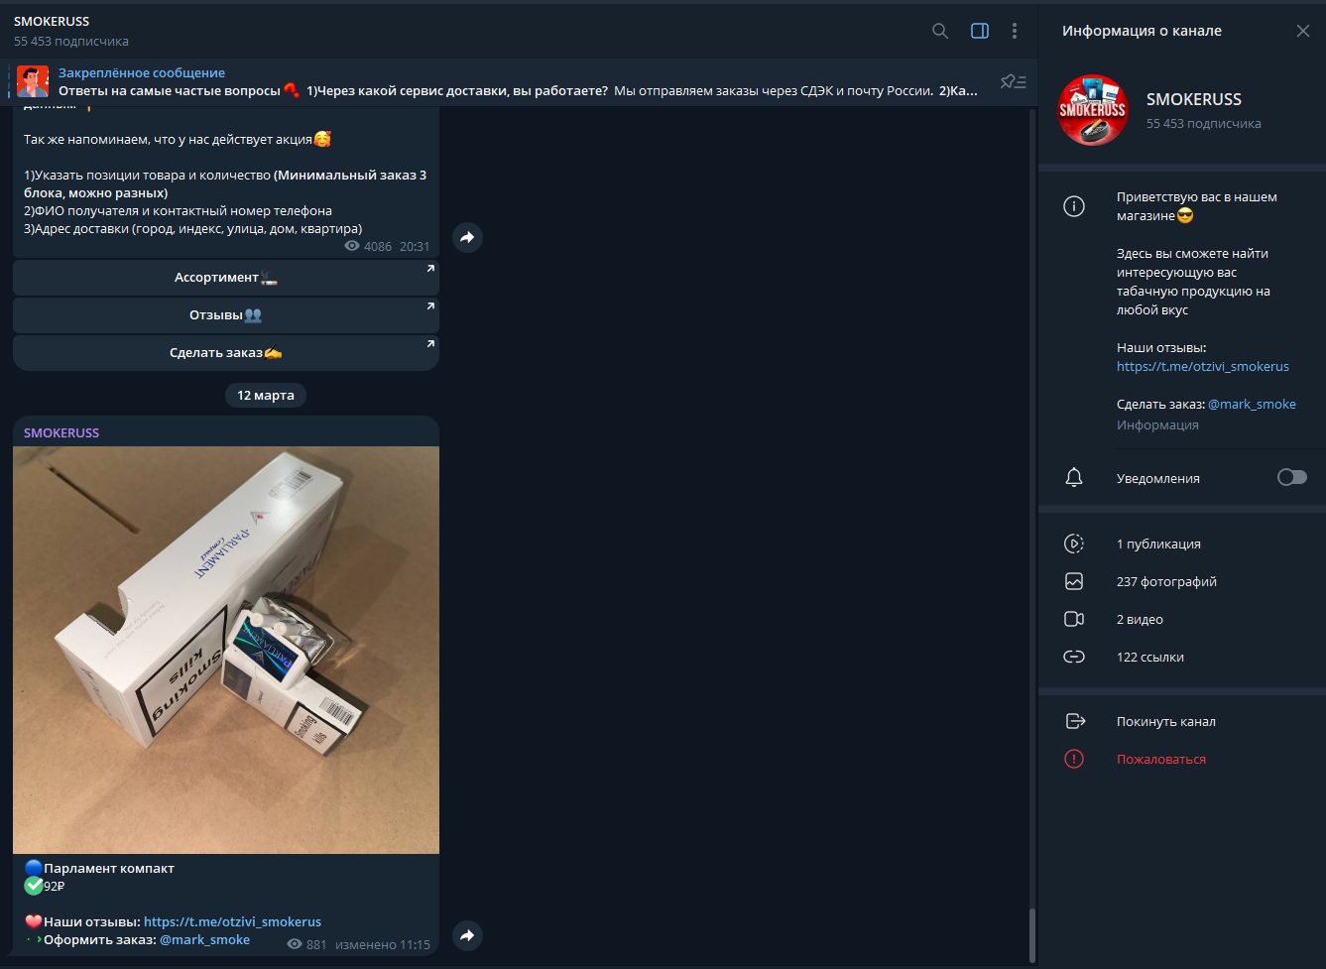
Task: Click the изменено 11:15 timestamp
Action: tap(383, 944)
